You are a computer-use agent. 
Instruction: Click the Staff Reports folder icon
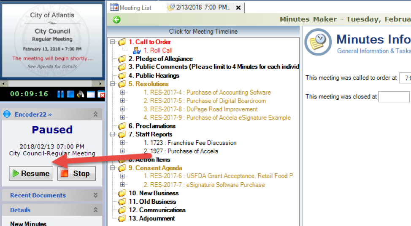tap(122, 134)
